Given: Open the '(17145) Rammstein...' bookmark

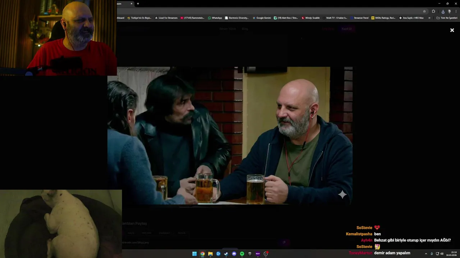Looking at the screenshot, I should (192, 18).
